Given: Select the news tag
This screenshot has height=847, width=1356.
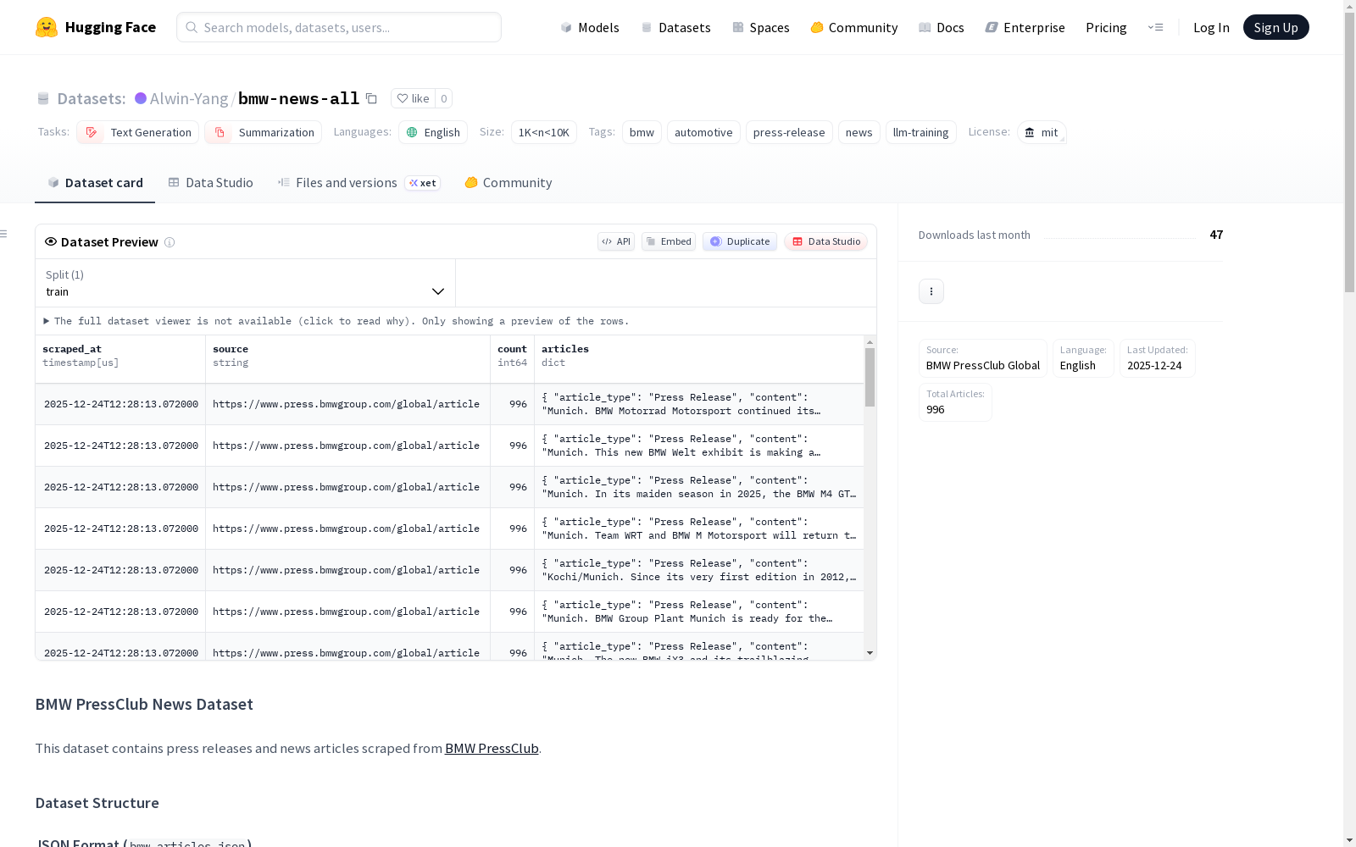Looking at the screenshot, I should tap(859, 132).
